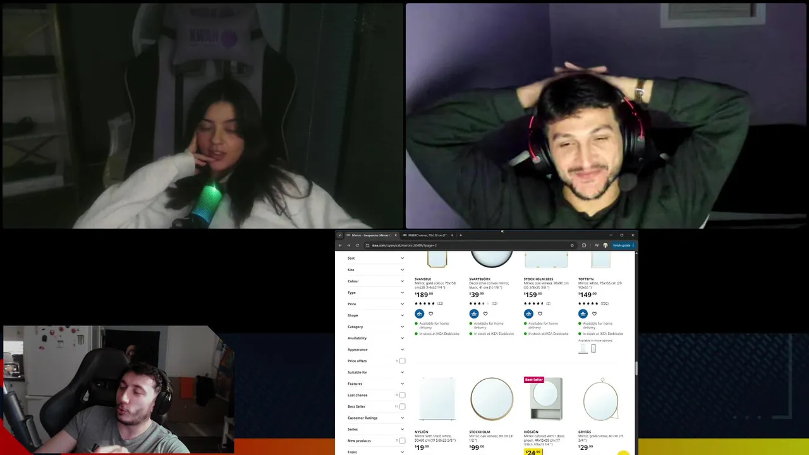Tick the Best Seller filter checkbox
The height and width of the screenshot is (455, 809).
tap(402, 406)
